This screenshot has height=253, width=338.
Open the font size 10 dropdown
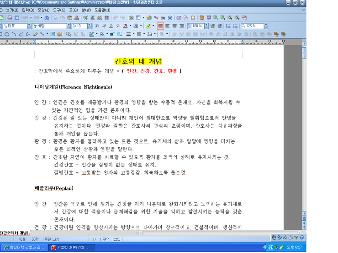[89, 26]
